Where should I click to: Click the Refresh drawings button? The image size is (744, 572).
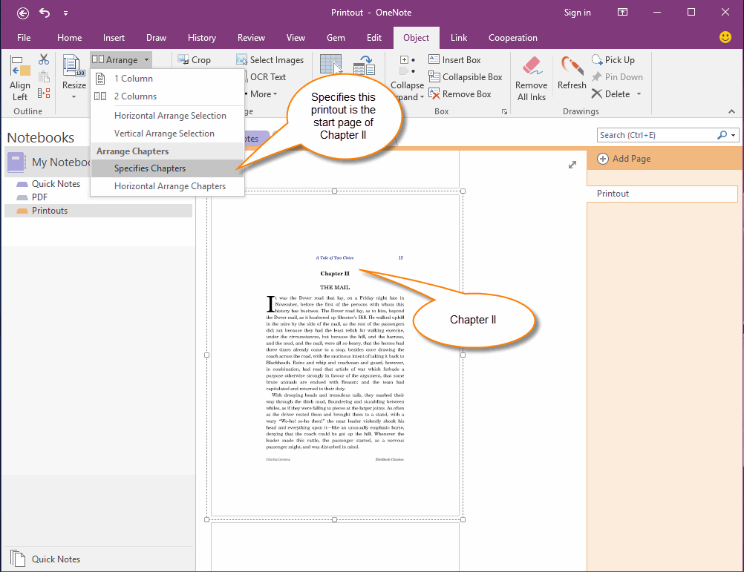(572, 73)
